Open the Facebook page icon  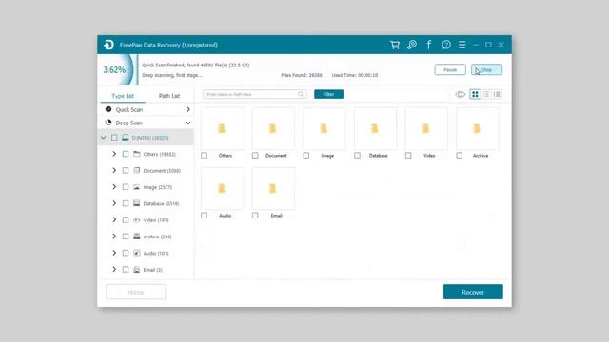pos(429,45)
